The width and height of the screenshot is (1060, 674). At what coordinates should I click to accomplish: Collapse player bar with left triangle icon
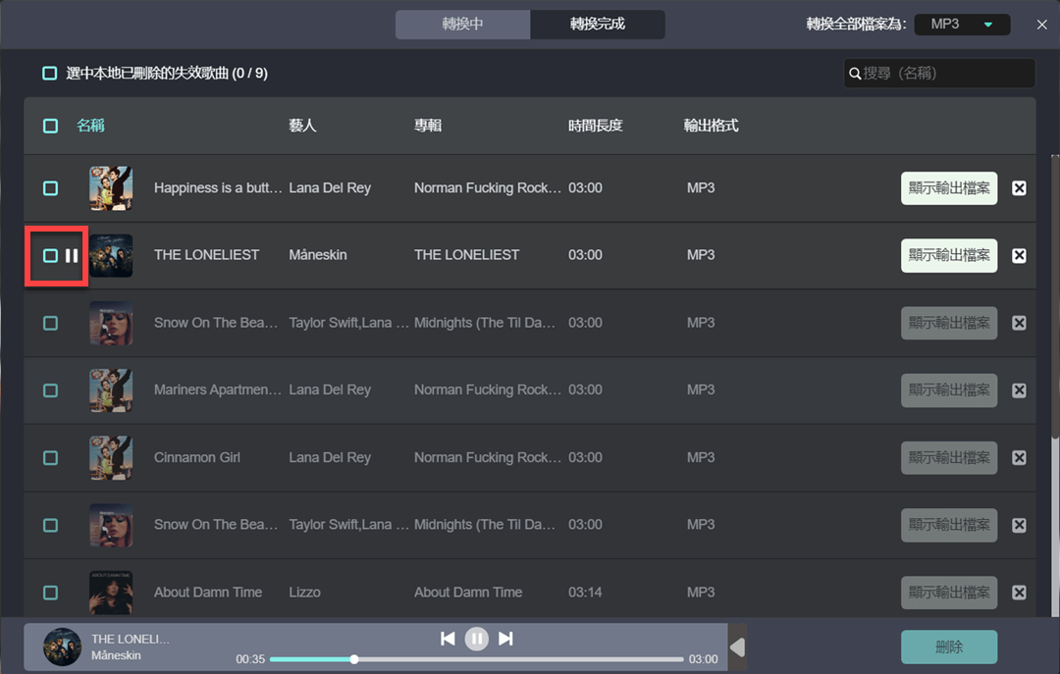click(x=737, y=648)
